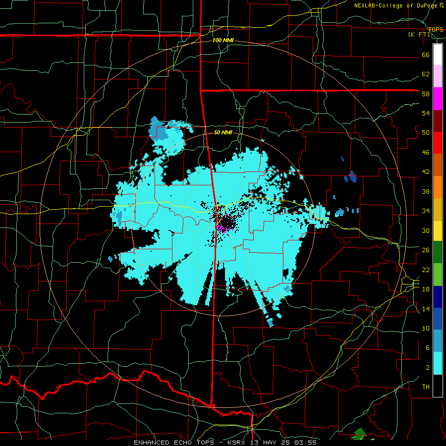
Task: Click the '30' legend value
Action: 426,230
